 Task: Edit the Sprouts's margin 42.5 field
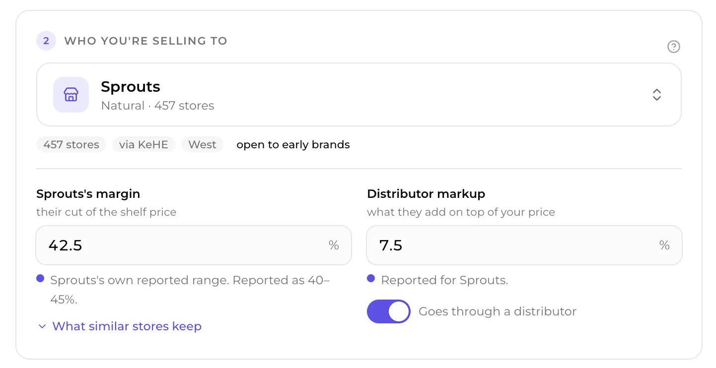194,245
